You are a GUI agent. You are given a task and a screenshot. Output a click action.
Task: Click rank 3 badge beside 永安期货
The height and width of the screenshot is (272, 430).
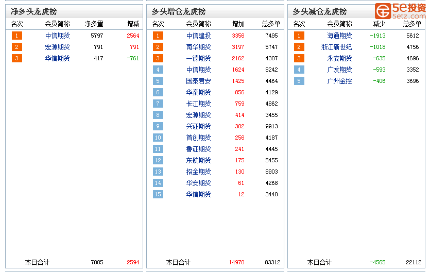pyautogui.click(x=299, y=58)
